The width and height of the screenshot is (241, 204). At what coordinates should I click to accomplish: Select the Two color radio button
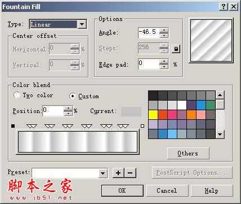click(17, 95)
